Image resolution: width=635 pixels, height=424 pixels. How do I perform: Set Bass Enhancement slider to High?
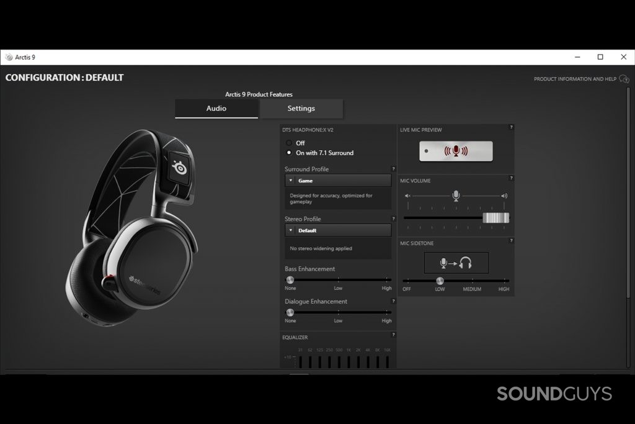click(x=386, y=280)
